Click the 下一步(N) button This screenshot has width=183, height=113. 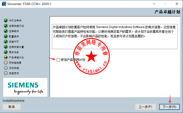click(x=169, y=107)
